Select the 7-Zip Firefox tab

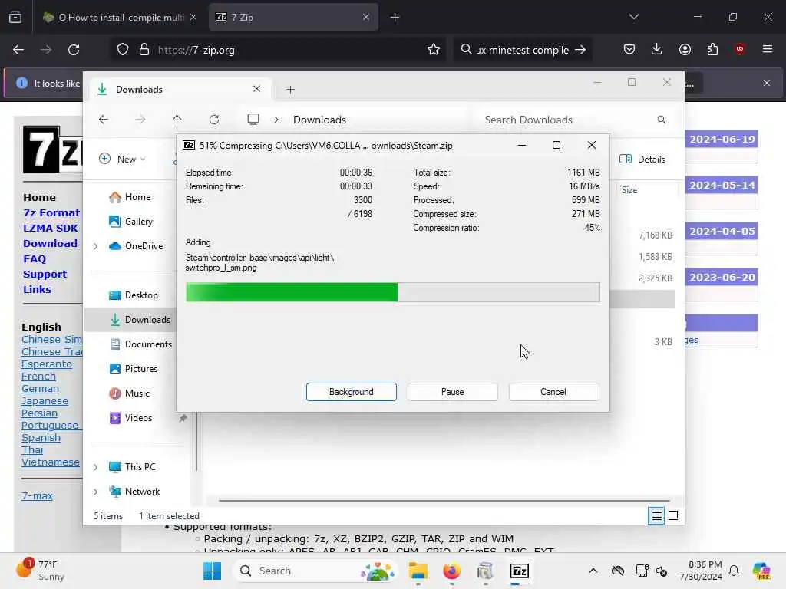click(x=293, y=17)
